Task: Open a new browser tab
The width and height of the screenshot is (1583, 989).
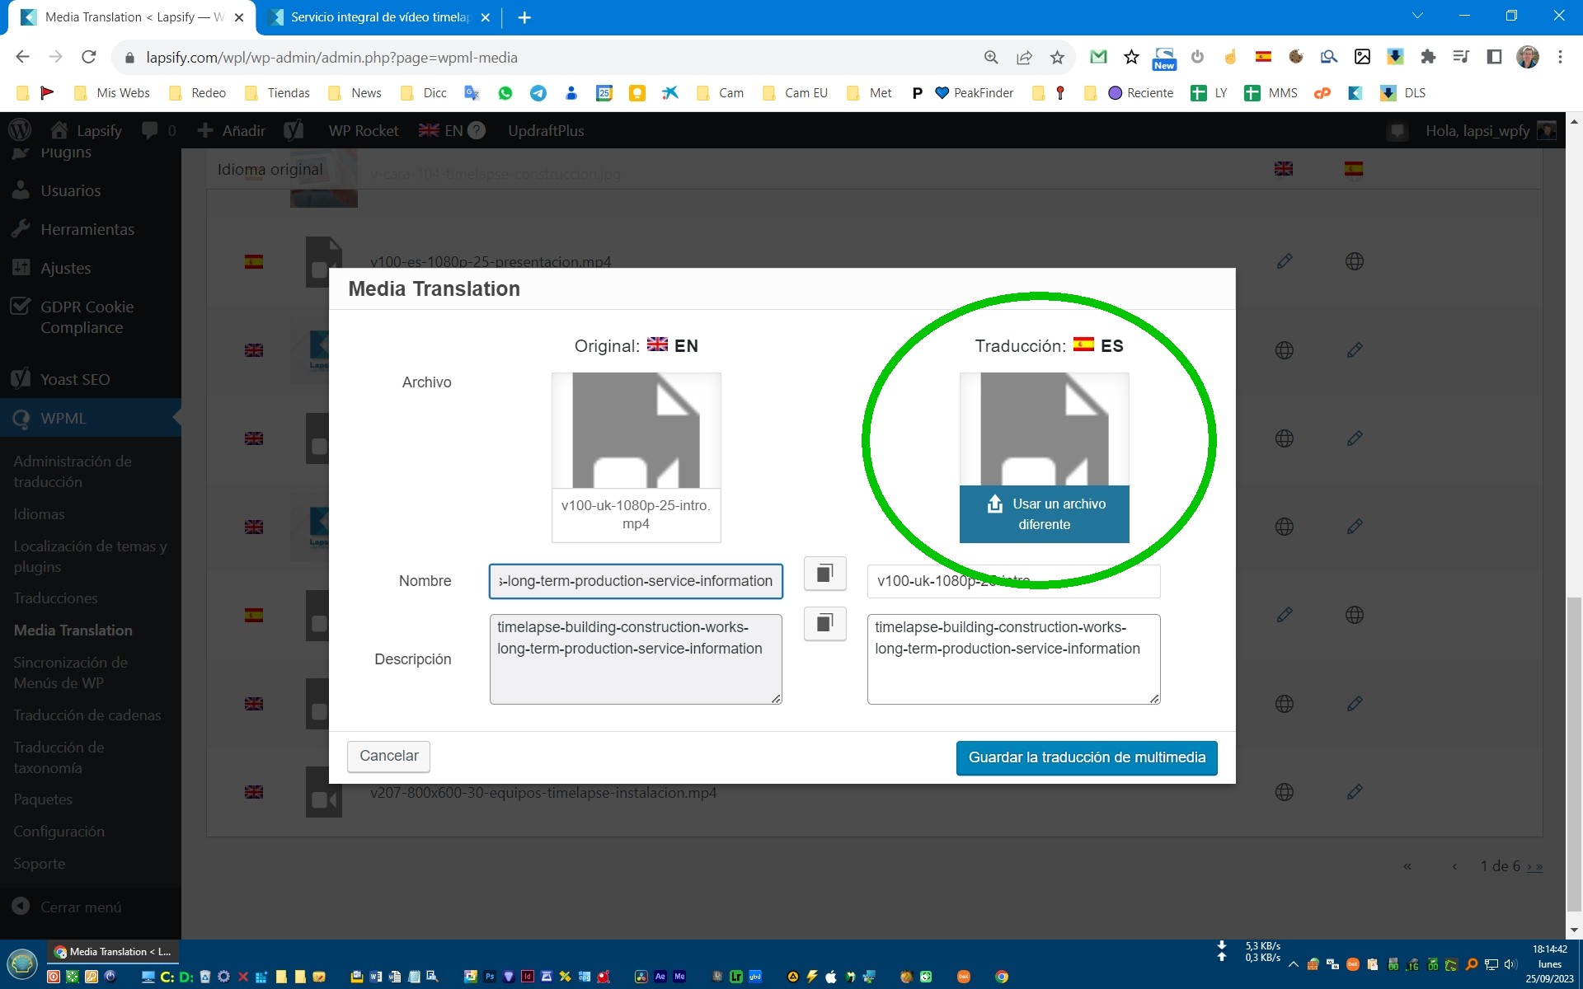Action: click(524, 17)
